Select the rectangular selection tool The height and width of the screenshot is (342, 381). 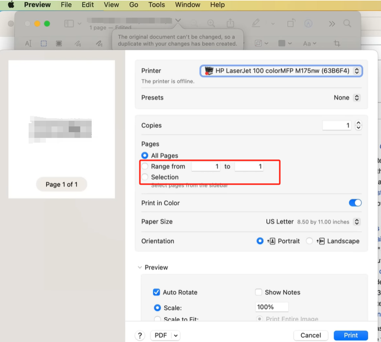(44, 43)
